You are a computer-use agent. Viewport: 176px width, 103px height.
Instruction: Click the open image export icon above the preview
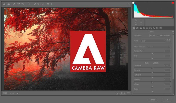click(x=128, y=4)
